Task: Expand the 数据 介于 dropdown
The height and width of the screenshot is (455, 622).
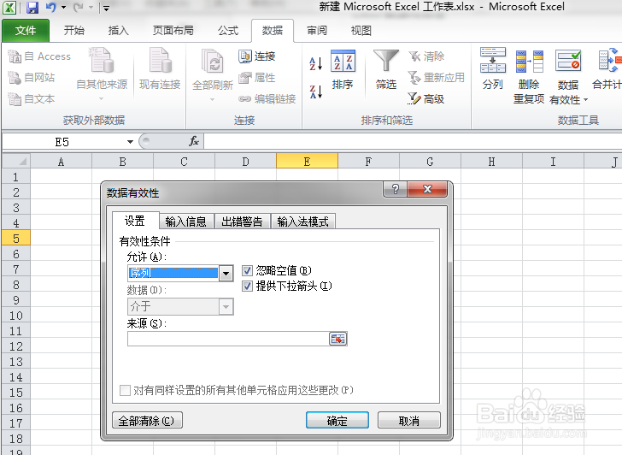Action: [226, 307]
